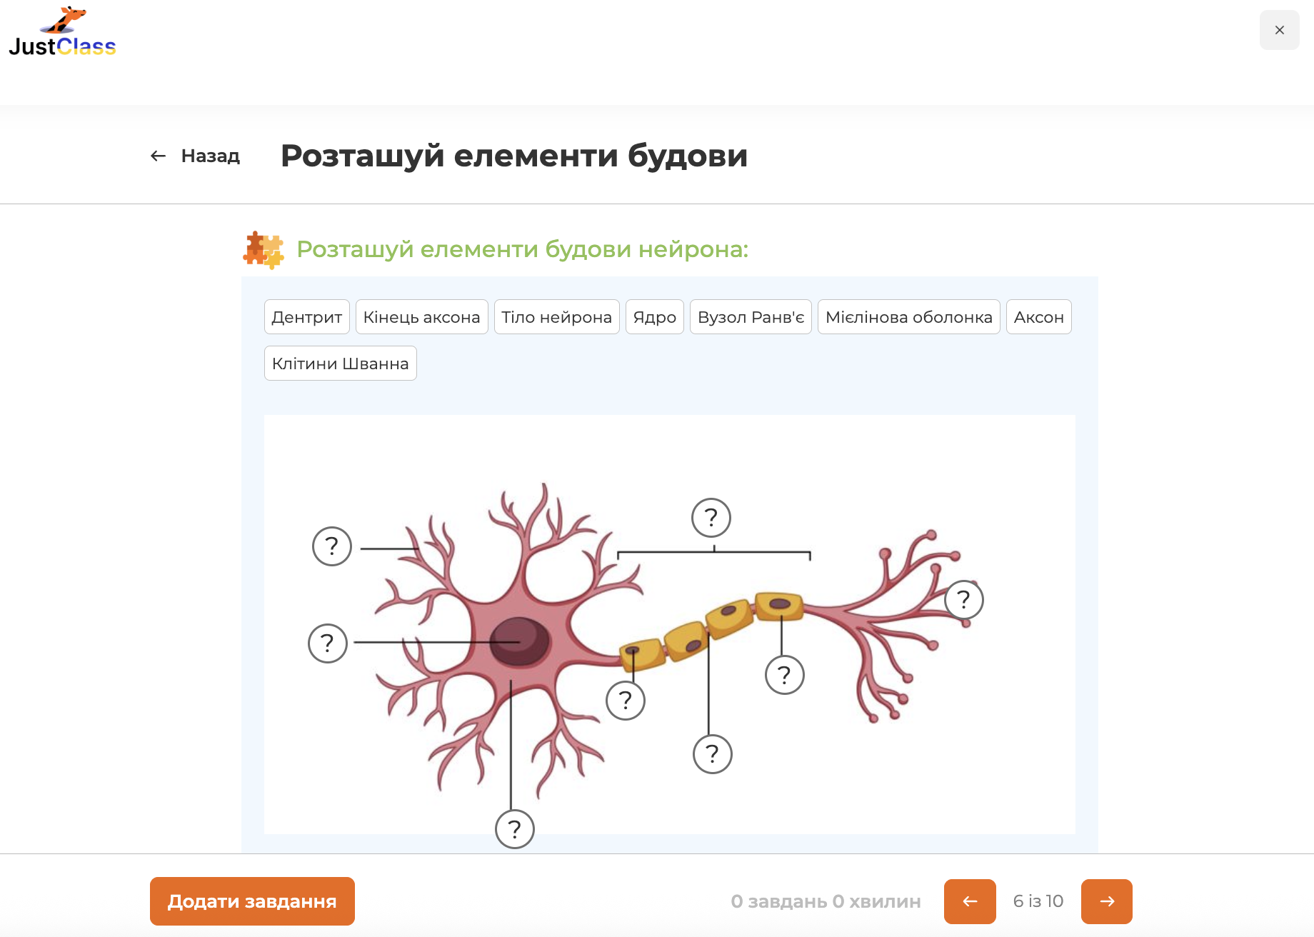Select the Аксон label chip
1314x937 pixels.
click(x=1038, y=316)
